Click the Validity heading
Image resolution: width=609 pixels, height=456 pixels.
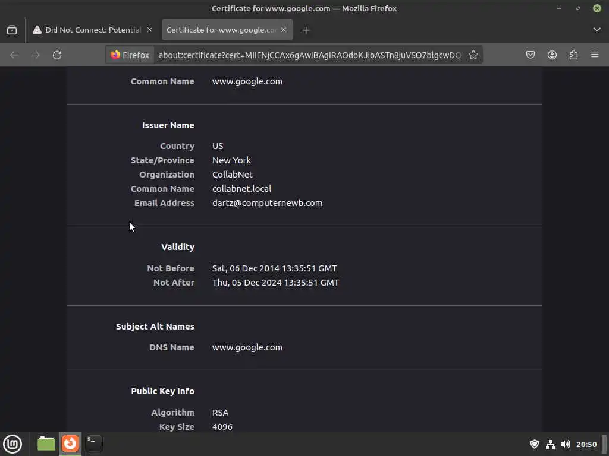(x=178, y=247)
